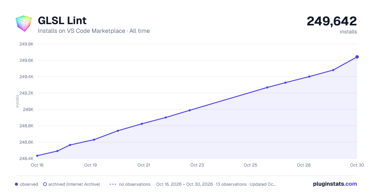
Task: Select the first data point at Oct 16
Action: pos(37,156)
